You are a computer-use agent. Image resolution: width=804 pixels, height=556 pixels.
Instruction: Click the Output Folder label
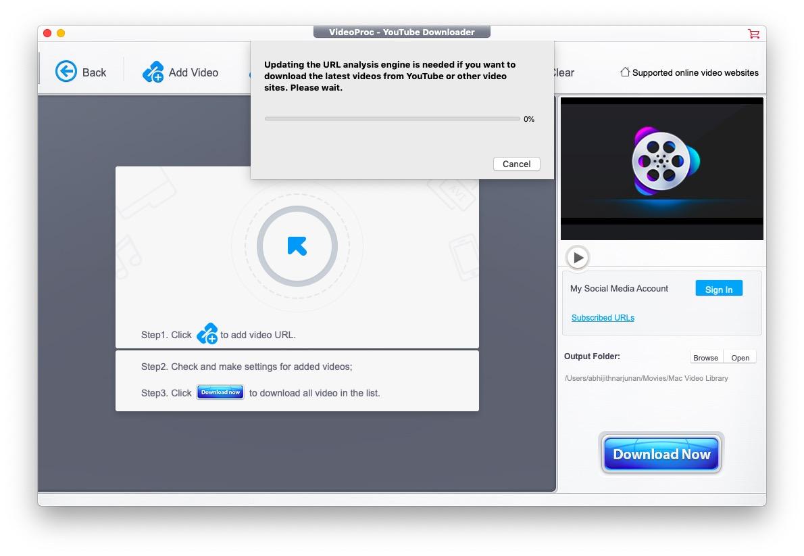click(x=592, y=356)
